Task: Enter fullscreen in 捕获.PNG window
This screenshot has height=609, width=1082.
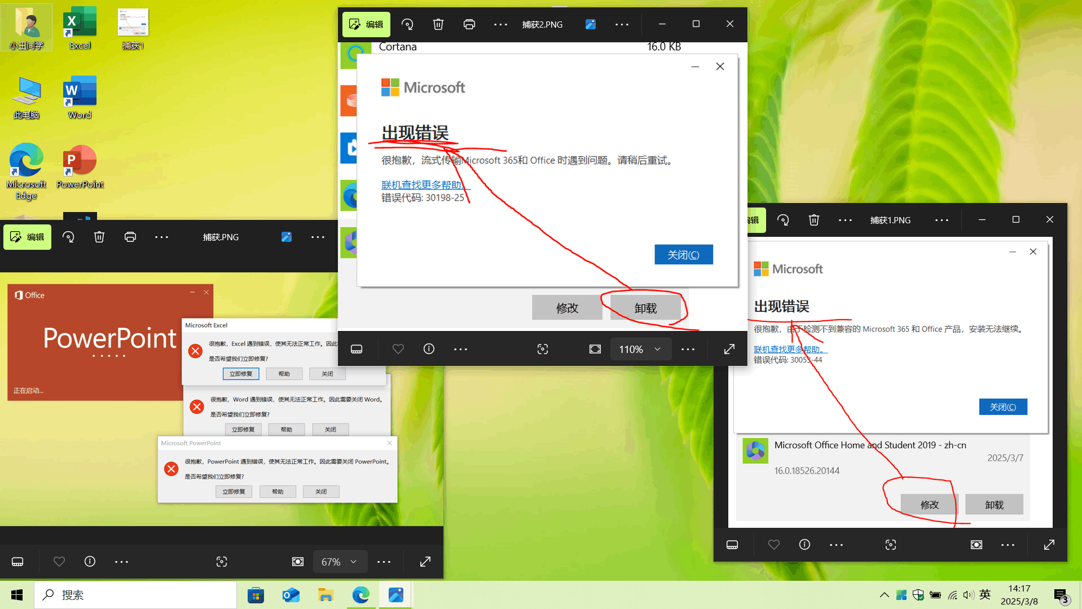Action: [425, 562]
